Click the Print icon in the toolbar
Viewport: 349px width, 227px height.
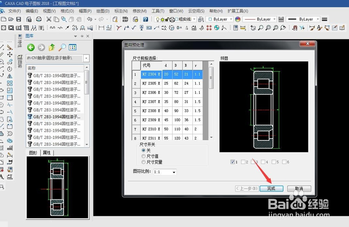[39, 19]
